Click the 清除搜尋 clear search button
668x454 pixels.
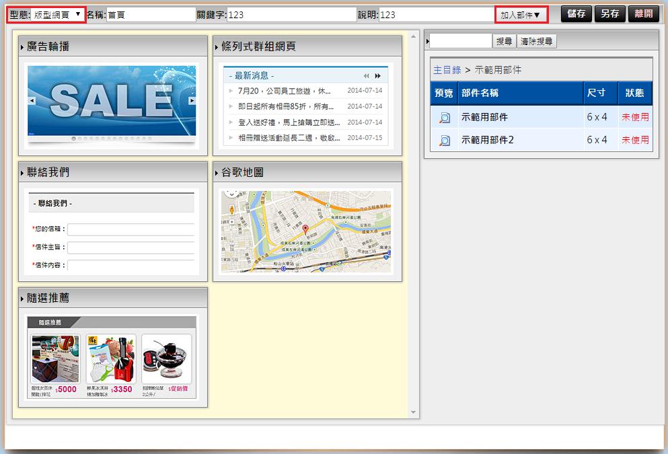pos(537,42)
